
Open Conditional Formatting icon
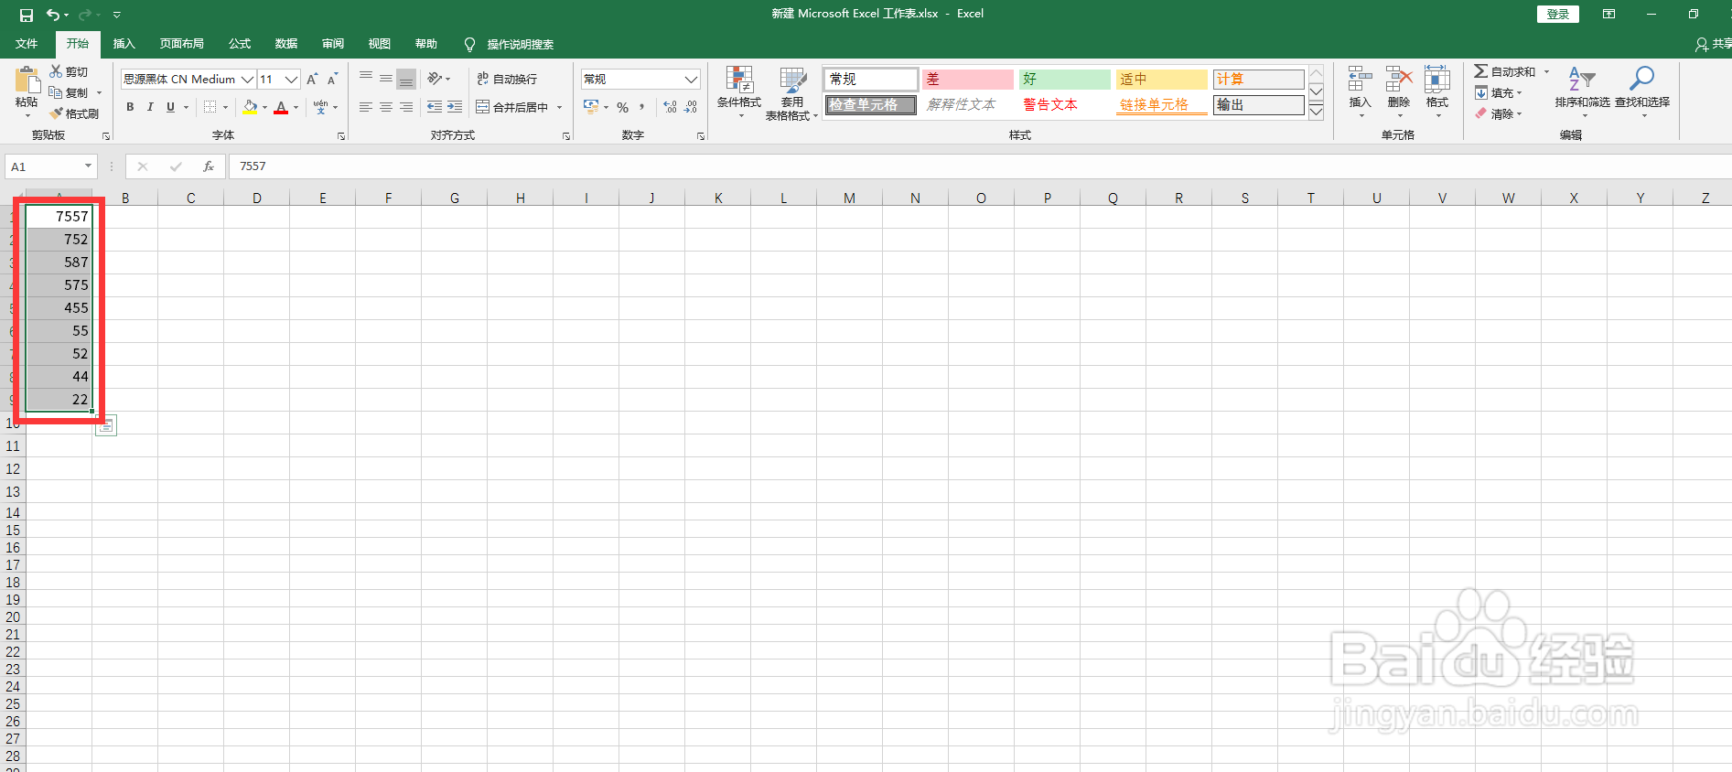coord(739,80)
